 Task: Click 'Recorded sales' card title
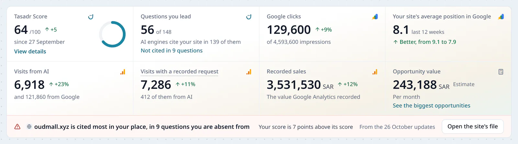click(x=287, y=72)
